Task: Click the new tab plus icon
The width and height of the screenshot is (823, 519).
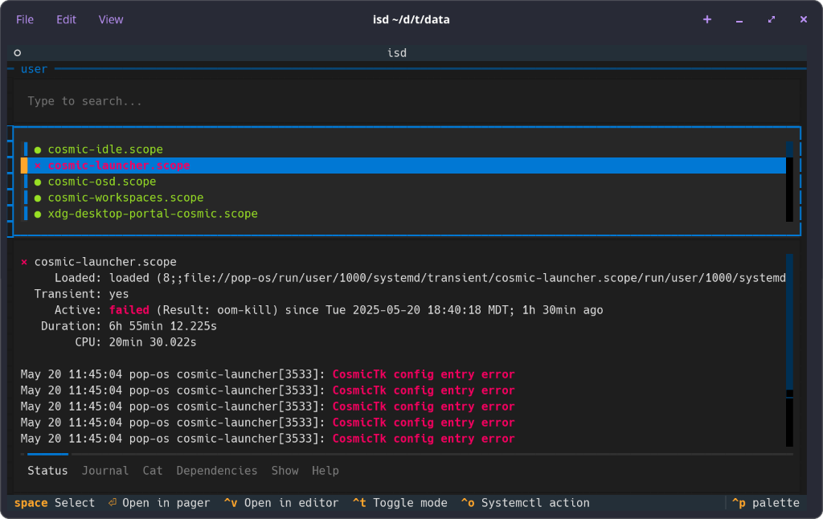Action: [x=707, y=19]
